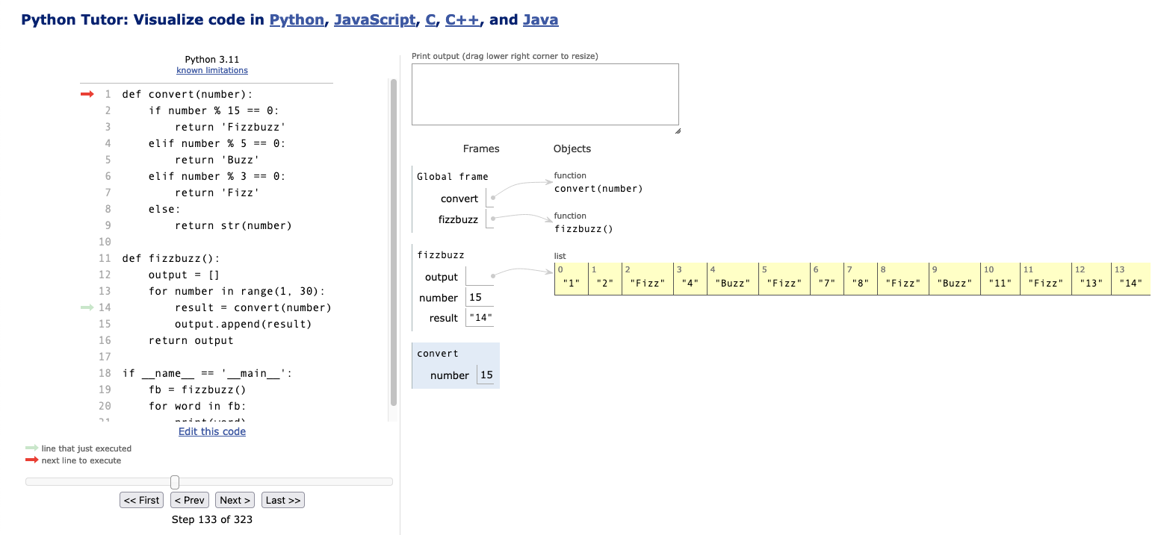Screen dimensions: 1164x535
Task: Click code line 'def convert(number):'
Action: click(188, 94)
